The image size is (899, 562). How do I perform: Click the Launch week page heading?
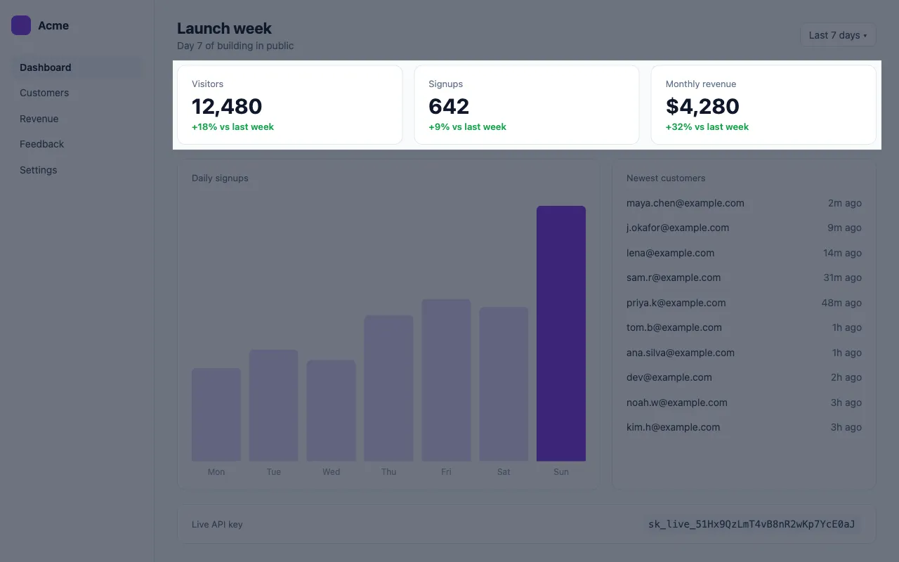click(x=224, y=28)
